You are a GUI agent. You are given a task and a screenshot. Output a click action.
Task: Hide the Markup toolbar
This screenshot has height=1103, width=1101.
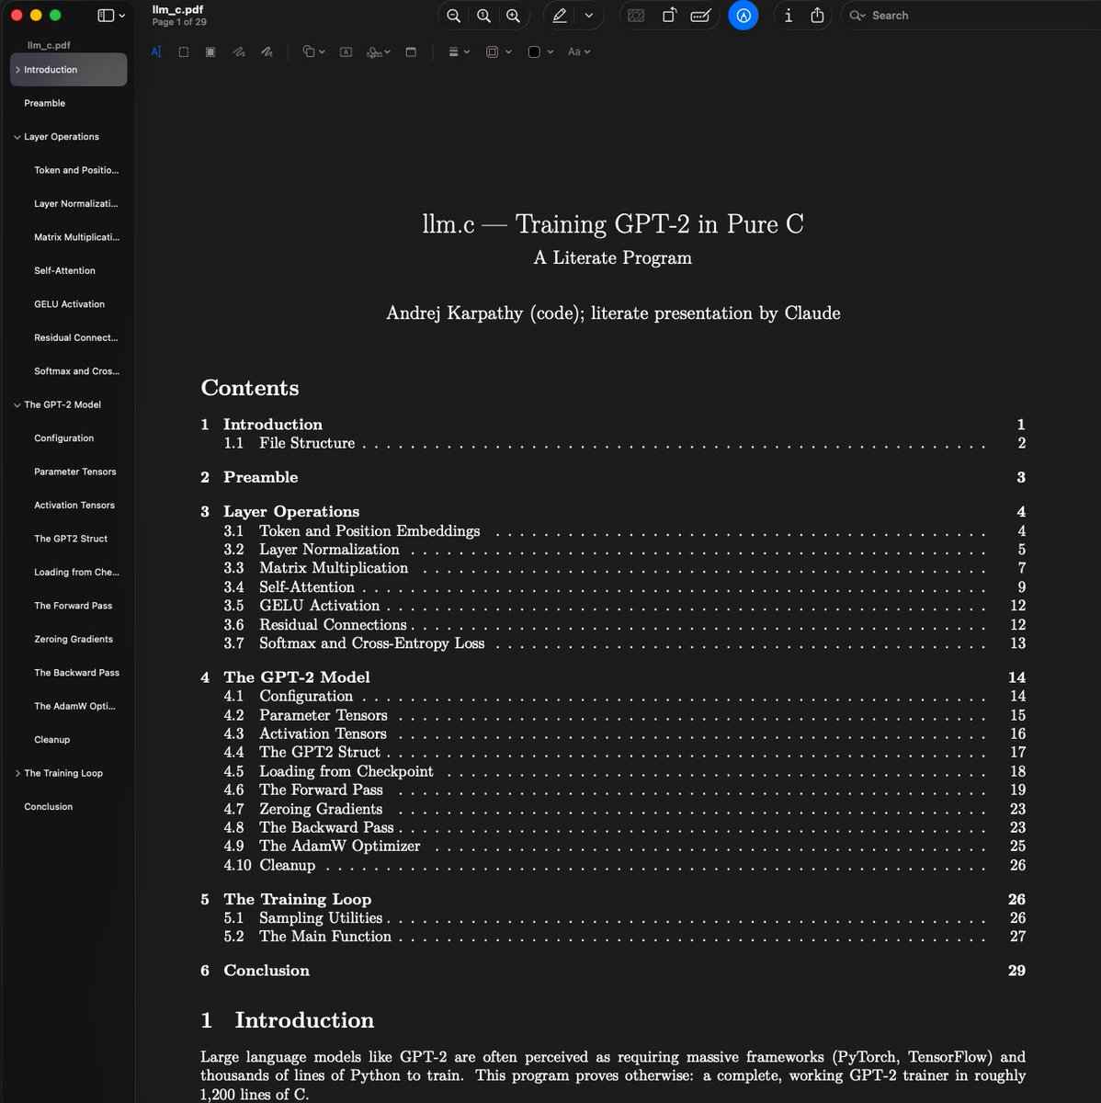click(743, 16)
